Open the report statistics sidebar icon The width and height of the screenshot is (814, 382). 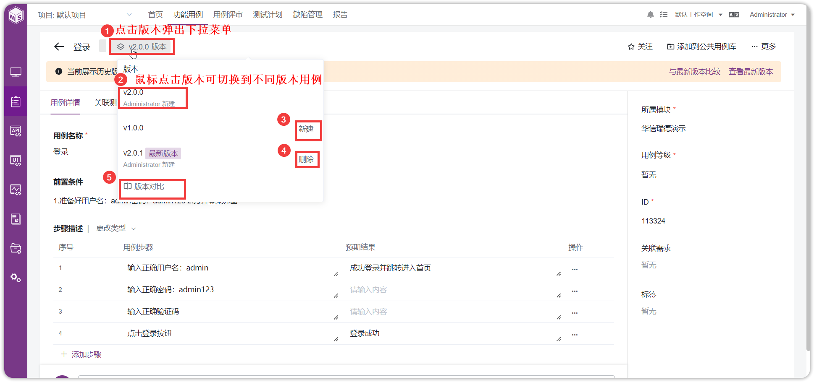(16, 219)
